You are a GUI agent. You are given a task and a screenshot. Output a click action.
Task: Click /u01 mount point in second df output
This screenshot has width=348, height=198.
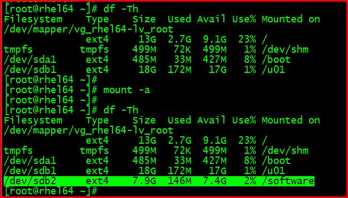pyautogui.click(x=273, y=171)
